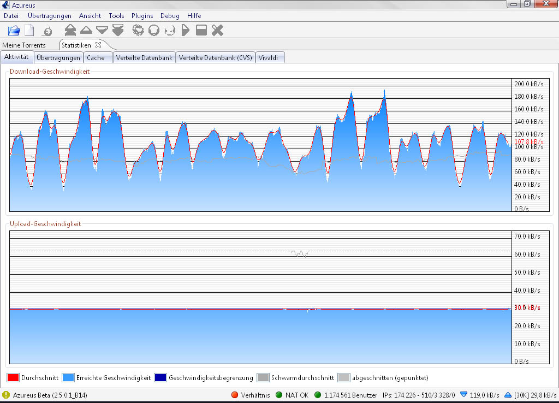Image resolution: width=559 pixels, height=403 pixels.
Task: Click the red Verhältnis status indicator
Action: click(x=235, y=395)
